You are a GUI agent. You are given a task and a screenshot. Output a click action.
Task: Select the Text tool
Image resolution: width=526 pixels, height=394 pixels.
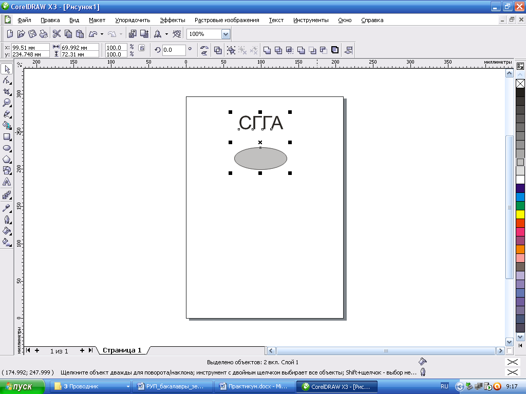7,182
